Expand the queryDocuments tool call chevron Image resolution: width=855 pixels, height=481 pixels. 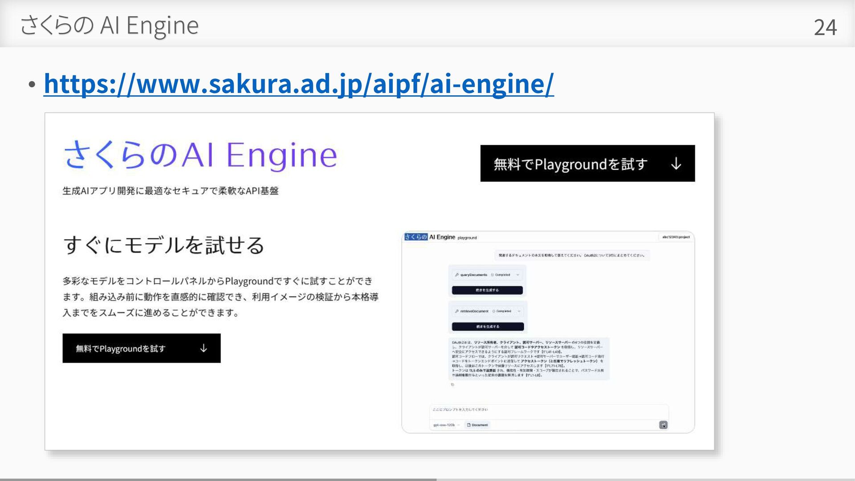tap(517, 275)
